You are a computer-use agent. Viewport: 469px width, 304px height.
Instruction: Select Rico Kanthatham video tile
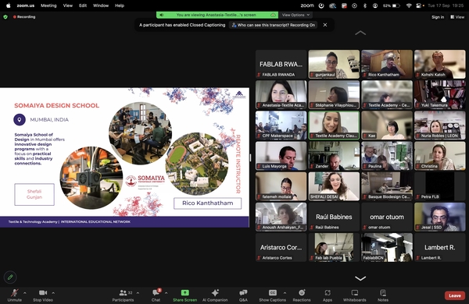click(387, 64)
